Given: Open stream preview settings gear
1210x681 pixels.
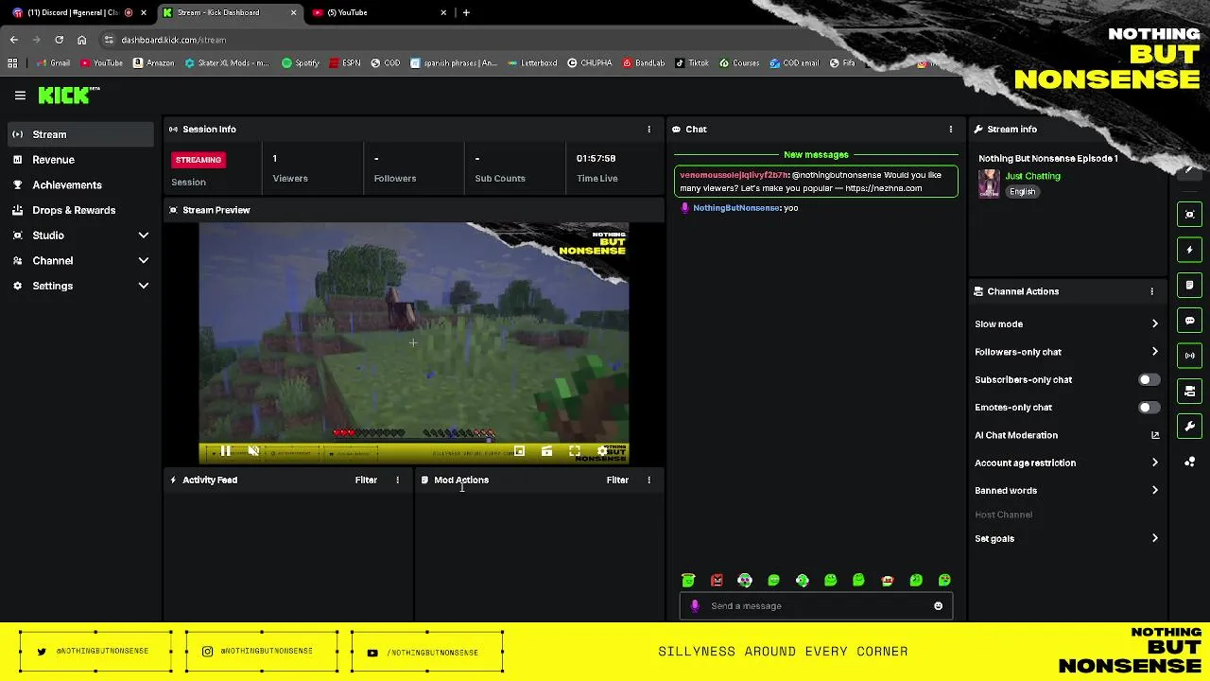Looking at the screenshot, I should tap(602, 452).
